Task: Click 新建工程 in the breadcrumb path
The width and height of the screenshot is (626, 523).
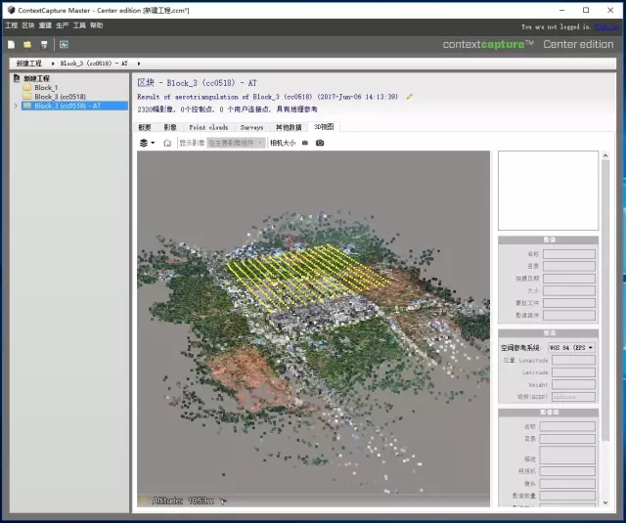Action: pos(29,64)
